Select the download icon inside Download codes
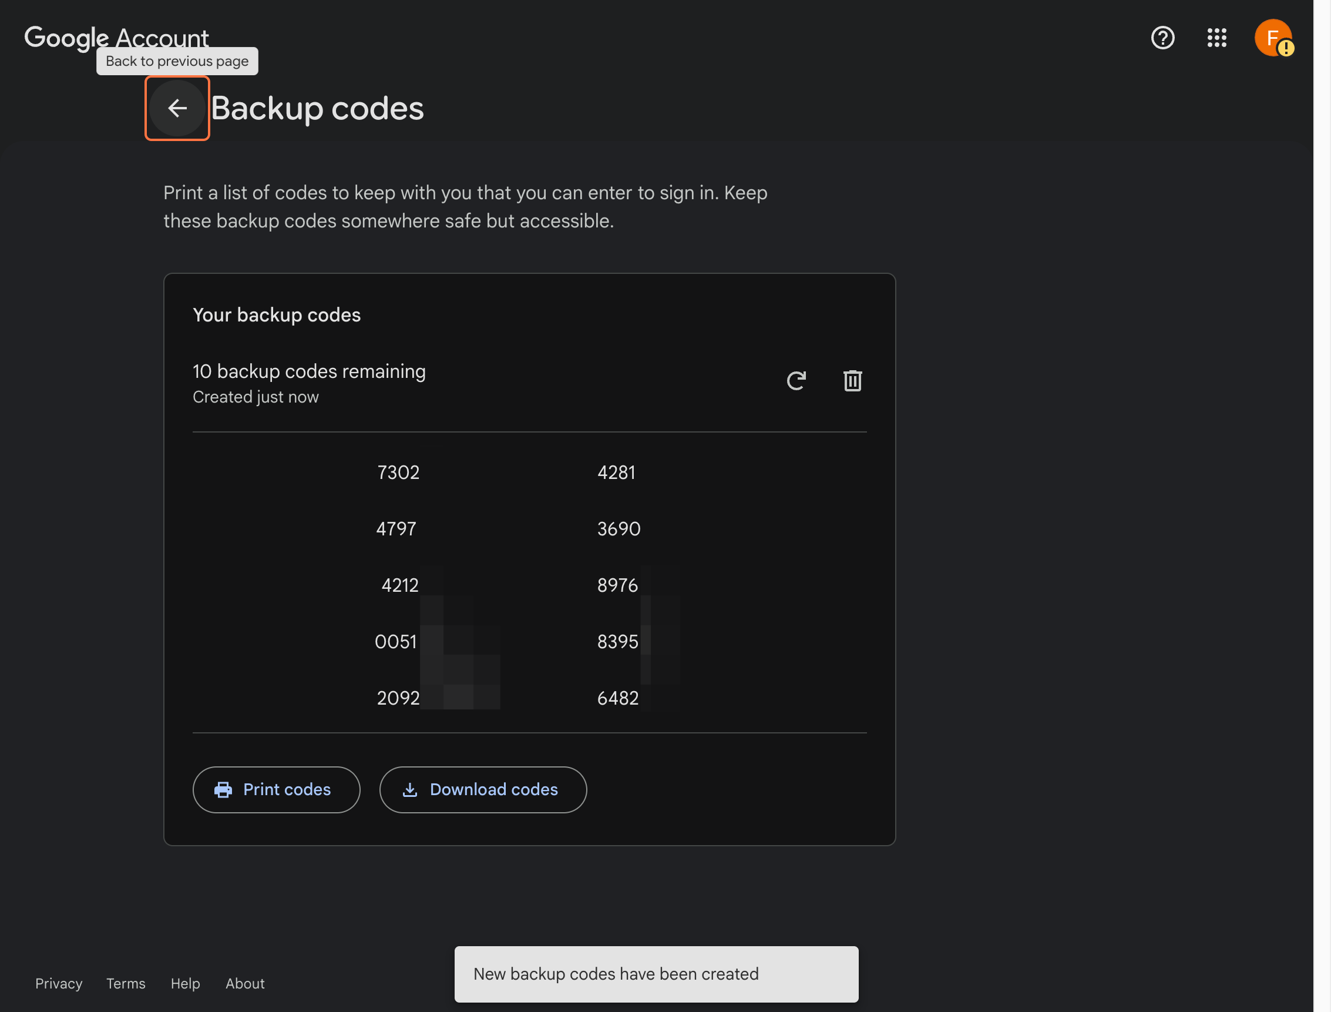The image size is (1331, 1012). pyautogui.click(x=410, y=790)
